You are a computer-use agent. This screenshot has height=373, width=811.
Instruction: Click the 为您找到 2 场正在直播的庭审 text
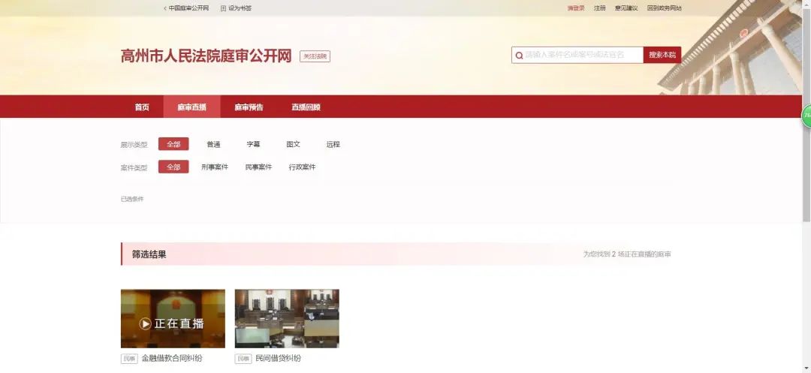click(627, 254)
